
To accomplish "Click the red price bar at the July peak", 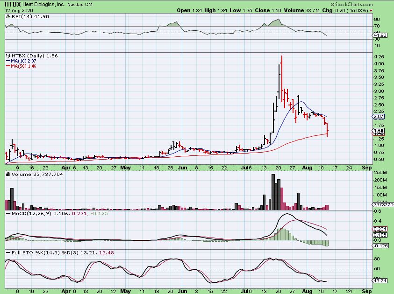I will [x=282, y=78].
